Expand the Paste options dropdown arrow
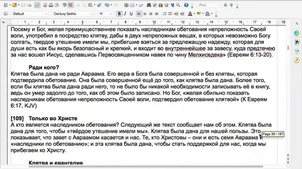302x169 pixels. pyautogui.click(x=94, y=5)
